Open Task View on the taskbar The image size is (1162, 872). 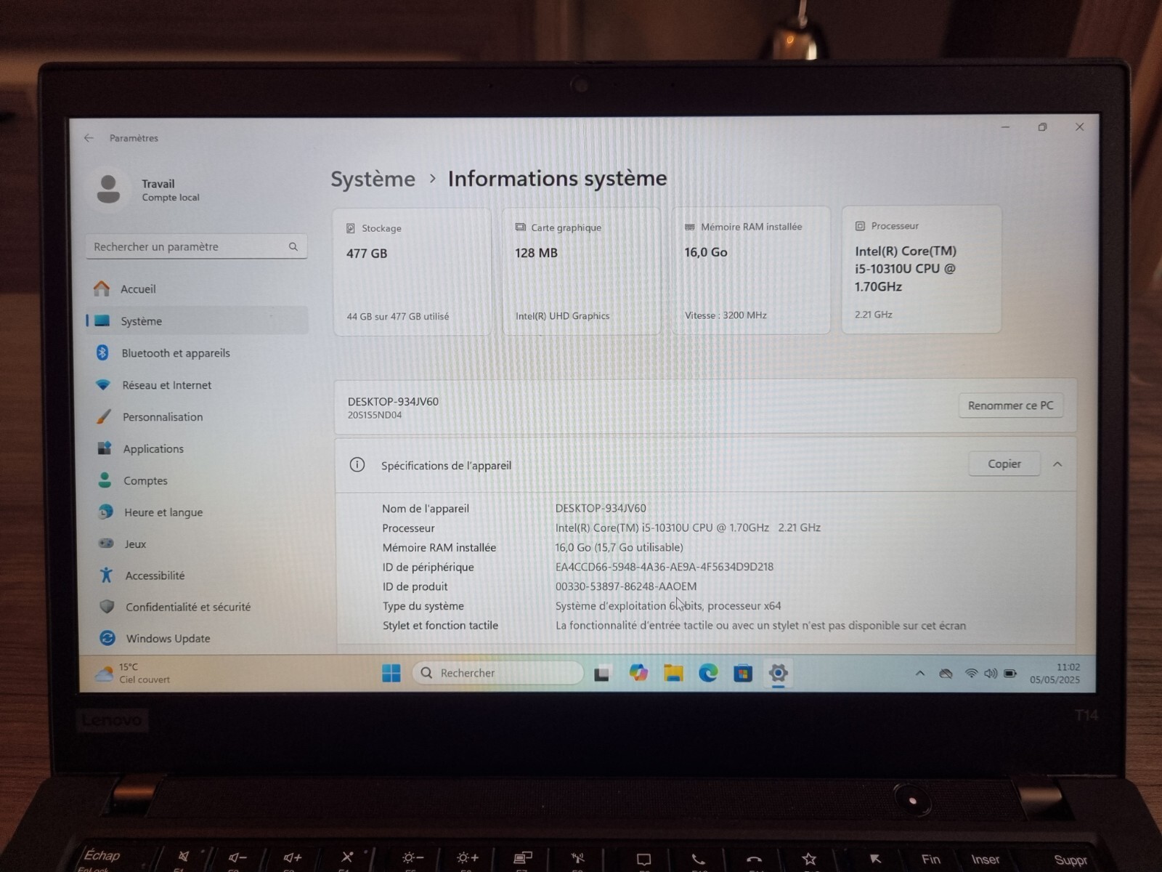coord(601,674)
